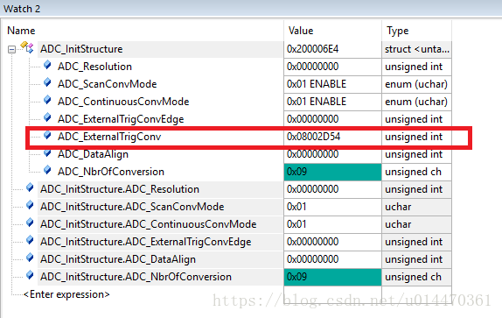Image resolution: width=502 pixels, height=318 pixels.
Task: Click icon beside ADC_InitStructure.ADC_ContinuousConvMode
Action: point(30,223)
